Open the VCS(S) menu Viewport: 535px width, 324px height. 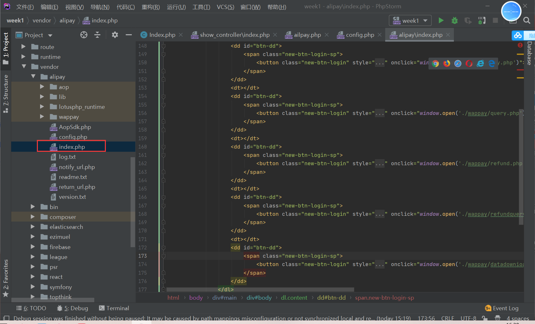pos(225,7)
